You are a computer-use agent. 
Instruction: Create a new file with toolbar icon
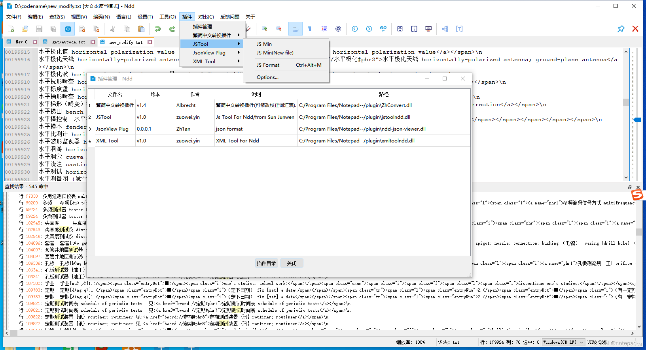[11, 29]
